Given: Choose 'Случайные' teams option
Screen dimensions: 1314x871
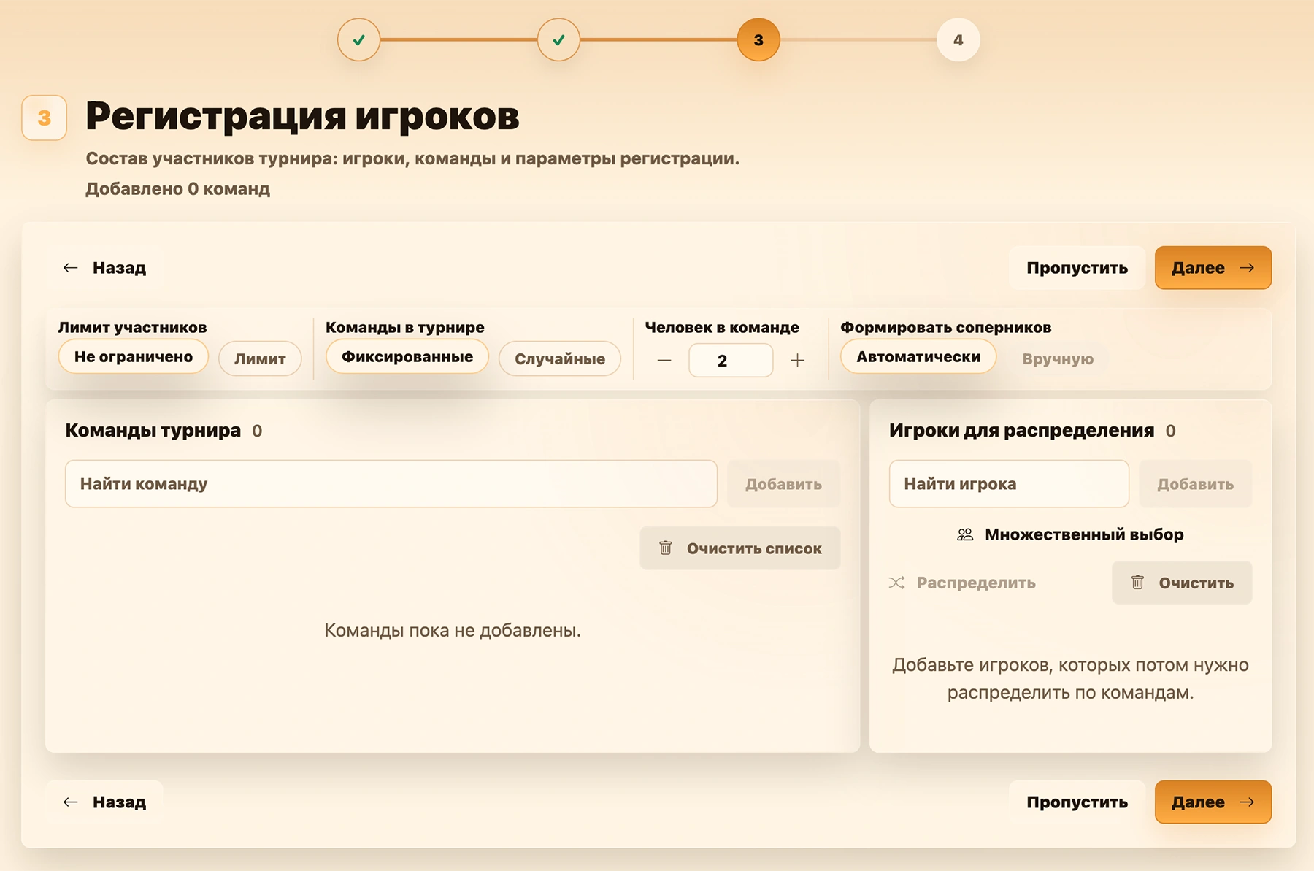Looking at the screenshot, I should tap(560, 358).
